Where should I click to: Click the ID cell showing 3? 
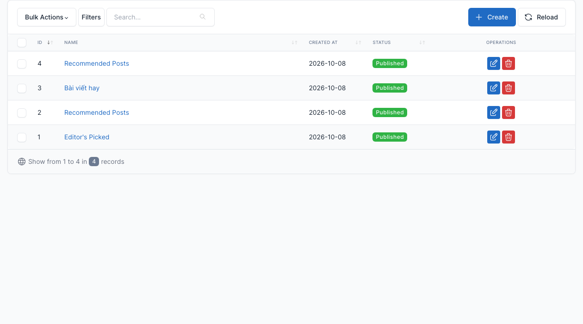39,88
